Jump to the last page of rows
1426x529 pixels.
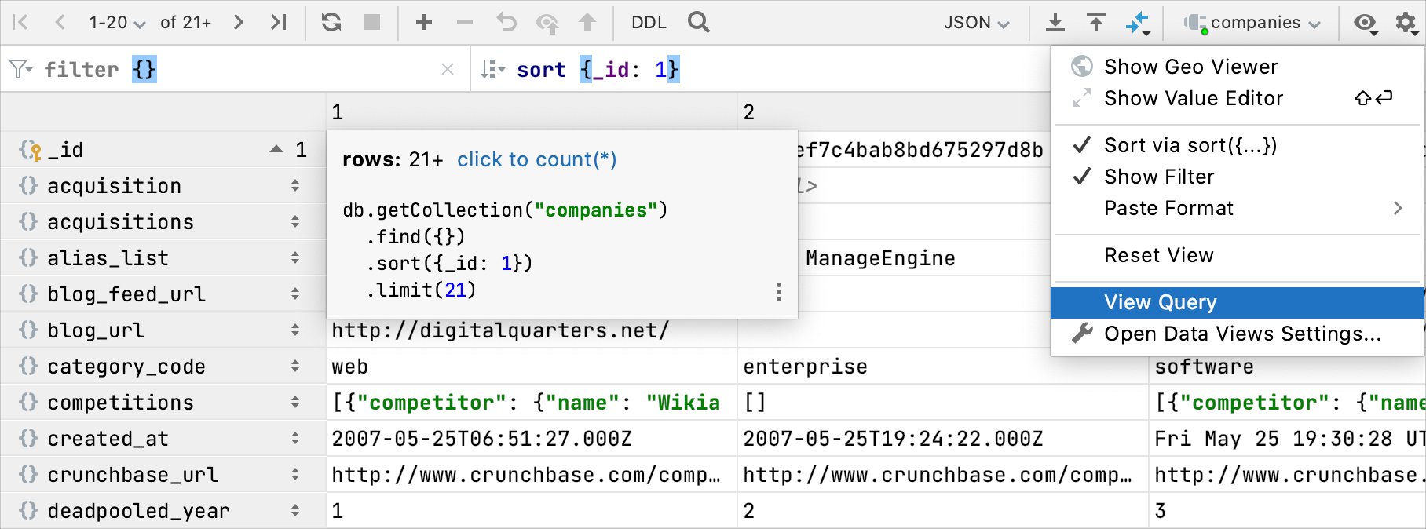click(x=278, y=22)
